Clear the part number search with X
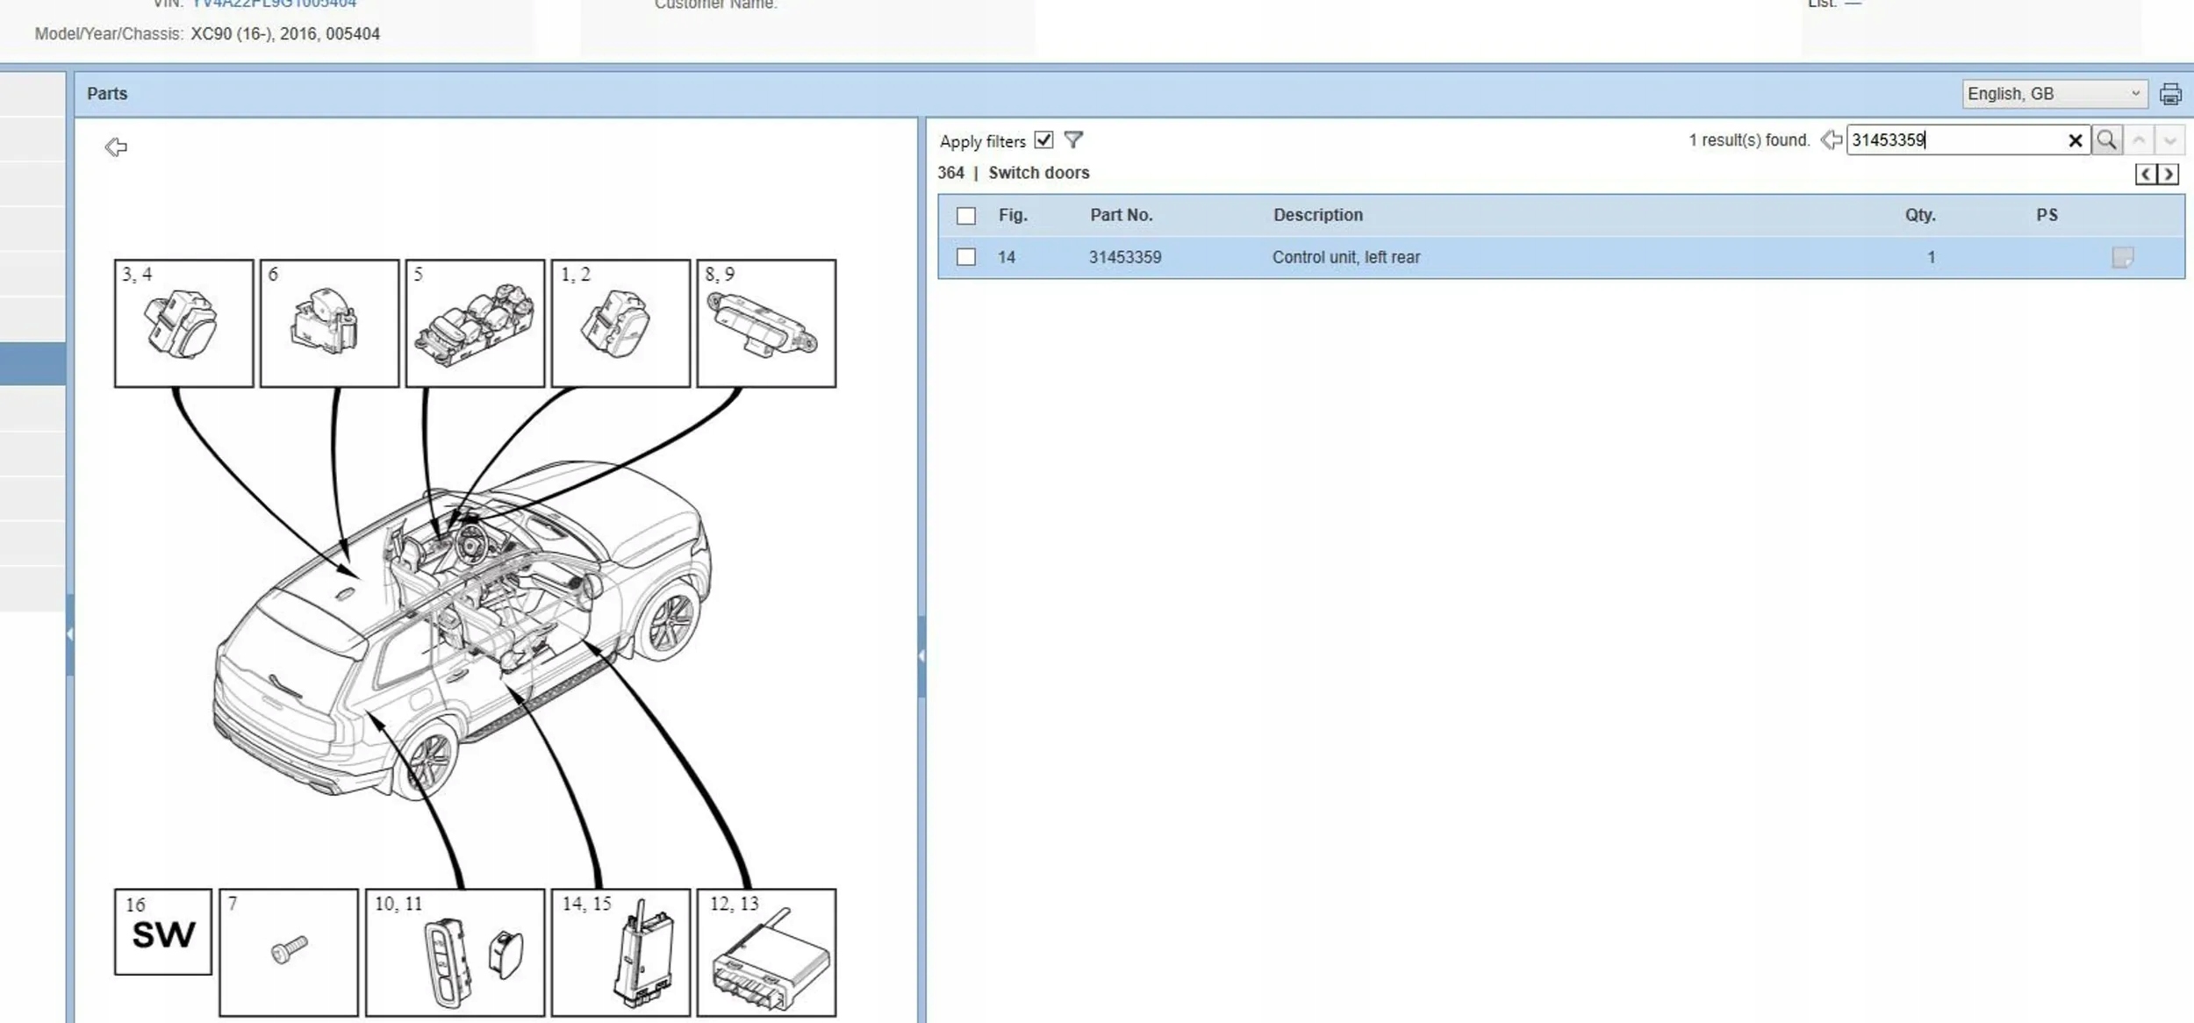Image resolution: width=2194 pixels, height=1023 pixels. 2075,140
